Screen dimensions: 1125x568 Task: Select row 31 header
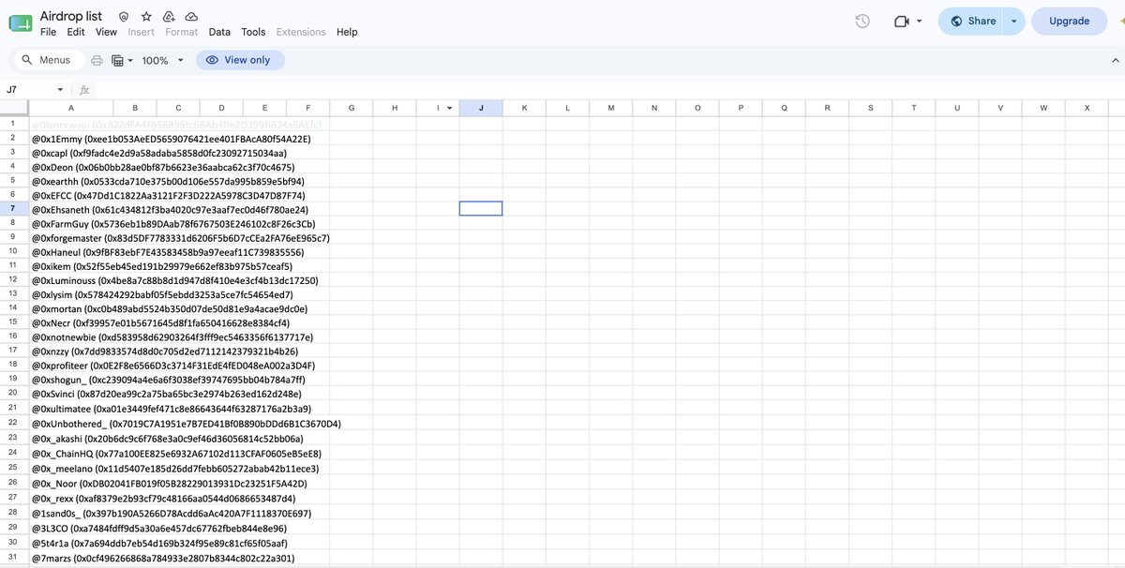14,559
